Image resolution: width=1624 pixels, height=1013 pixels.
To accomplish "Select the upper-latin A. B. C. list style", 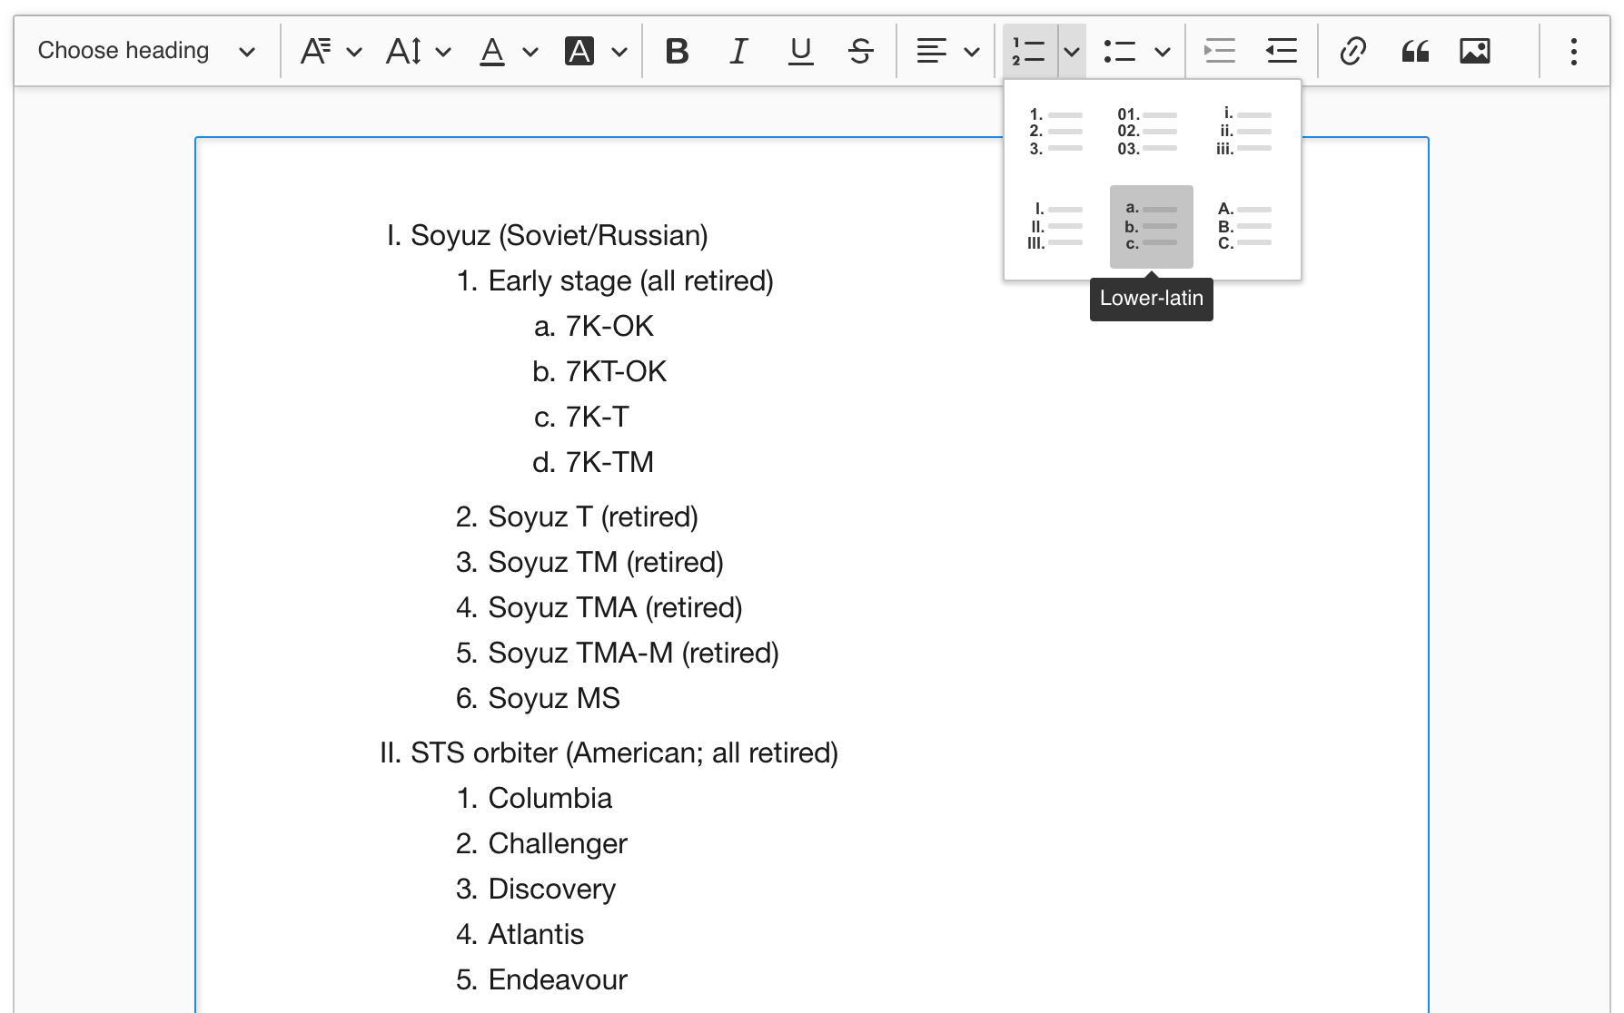I will click(x=1244, y=227).
